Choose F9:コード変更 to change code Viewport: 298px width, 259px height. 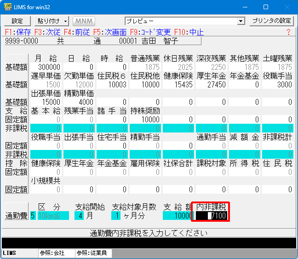[x=150, y=32]
